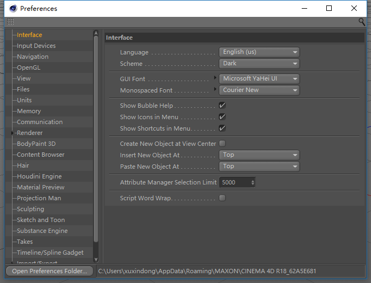The width and height of the screenshot is (371, 283).
Task: Select Projection Man category
Action: coord(39,198)
